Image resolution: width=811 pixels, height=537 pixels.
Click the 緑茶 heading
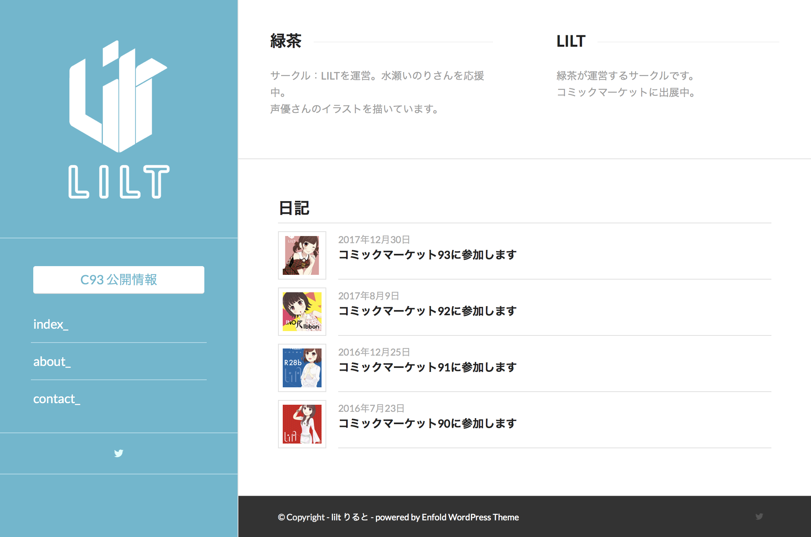pyautogui.click(x=286, y=41)
